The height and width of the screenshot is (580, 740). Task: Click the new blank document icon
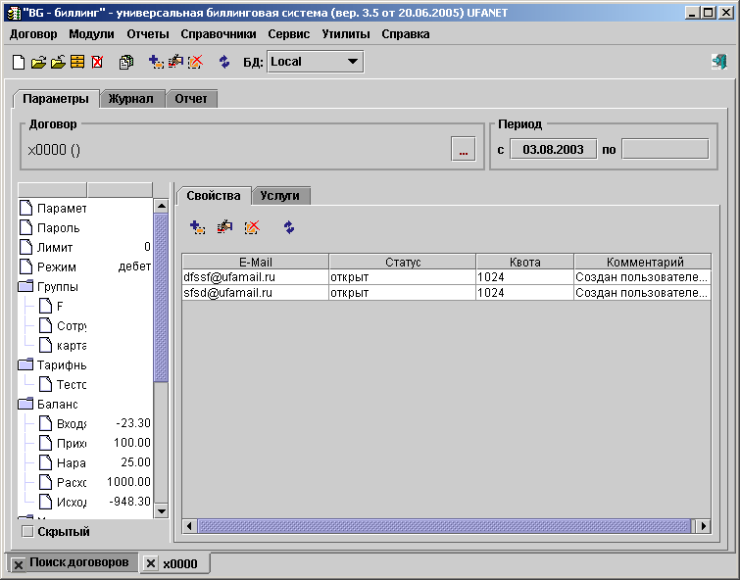click(19, 62)
